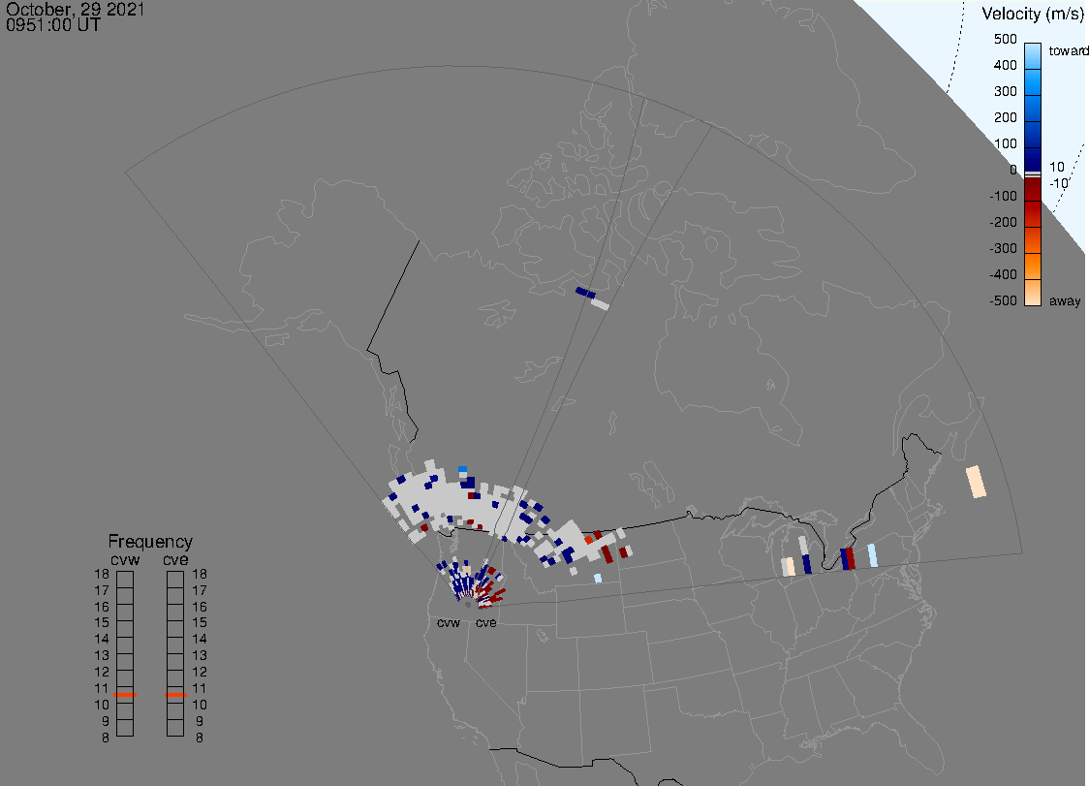Click the peach velocity cell off the east coast
Viewport: 1089px width, 786px height.
(976, 482)
